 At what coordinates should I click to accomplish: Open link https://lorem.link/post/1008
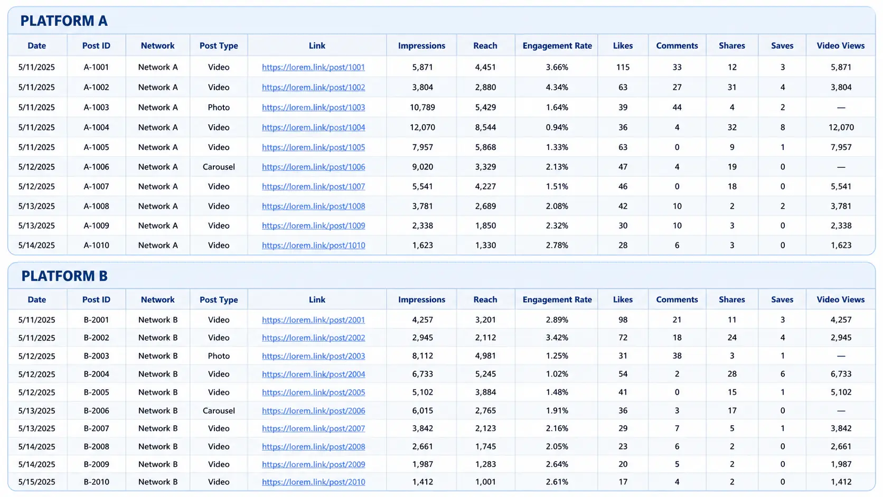tap(313, 207)
